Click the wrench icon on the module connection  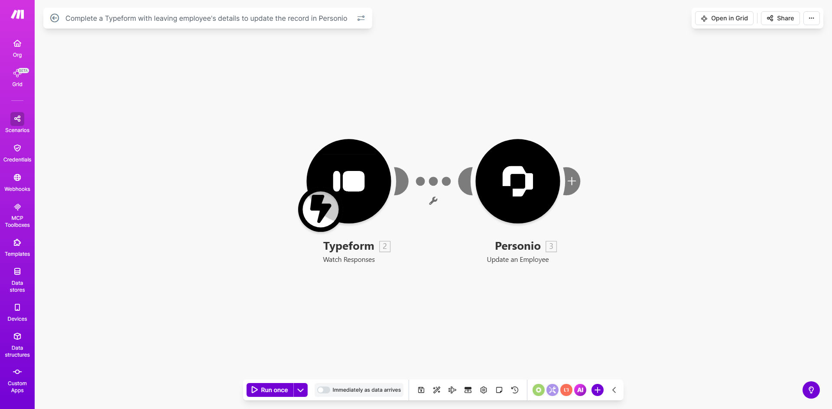(433, 201)
